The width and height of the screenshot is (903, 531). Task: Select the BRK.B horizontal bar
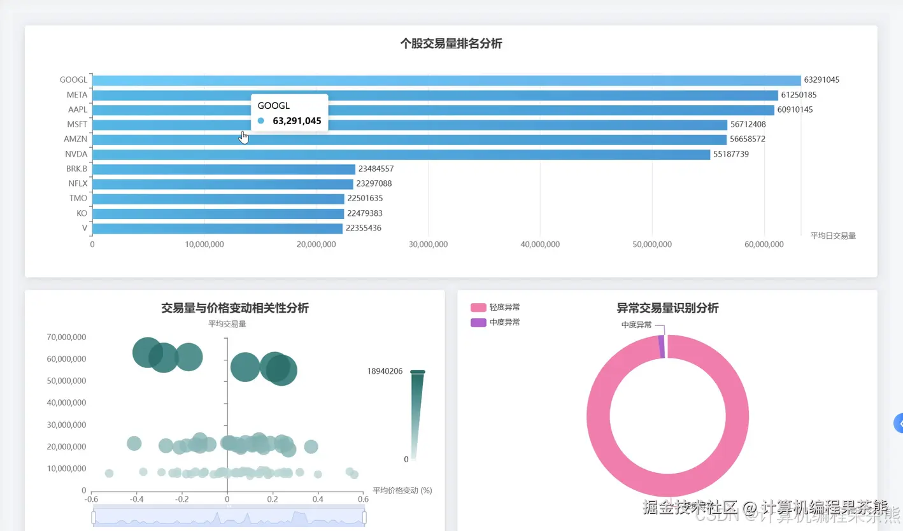[224, 169]
